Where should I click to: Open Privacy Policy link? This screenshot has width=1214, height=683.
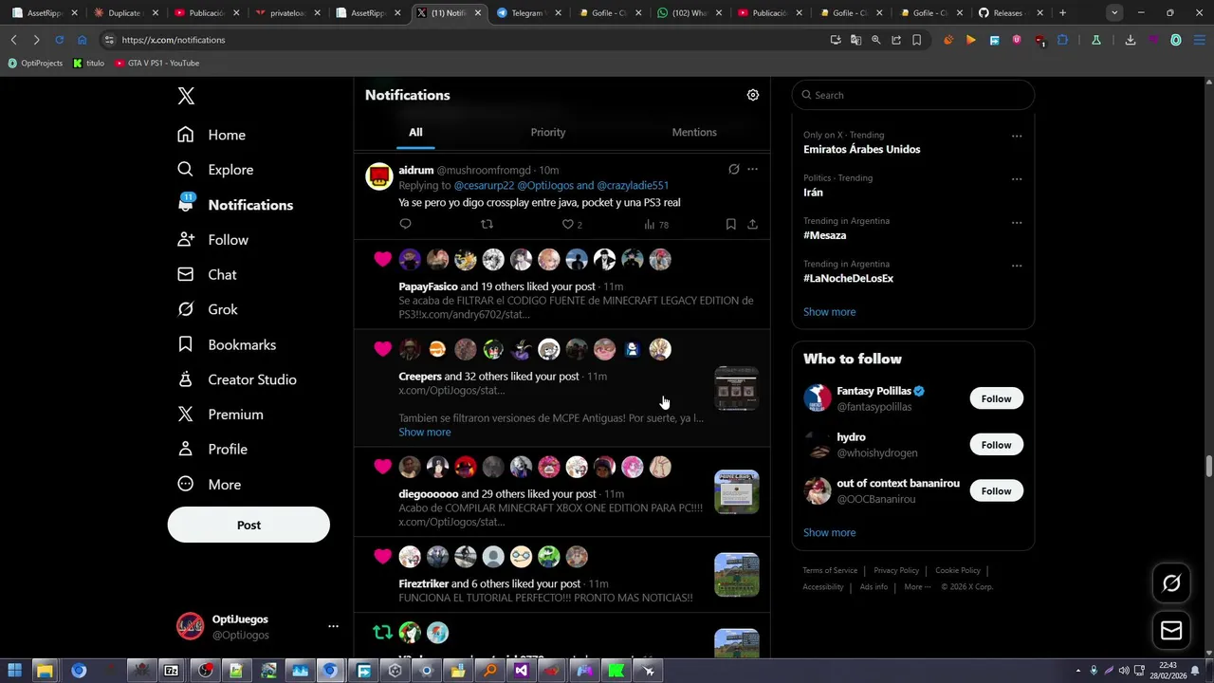(896, 570)
